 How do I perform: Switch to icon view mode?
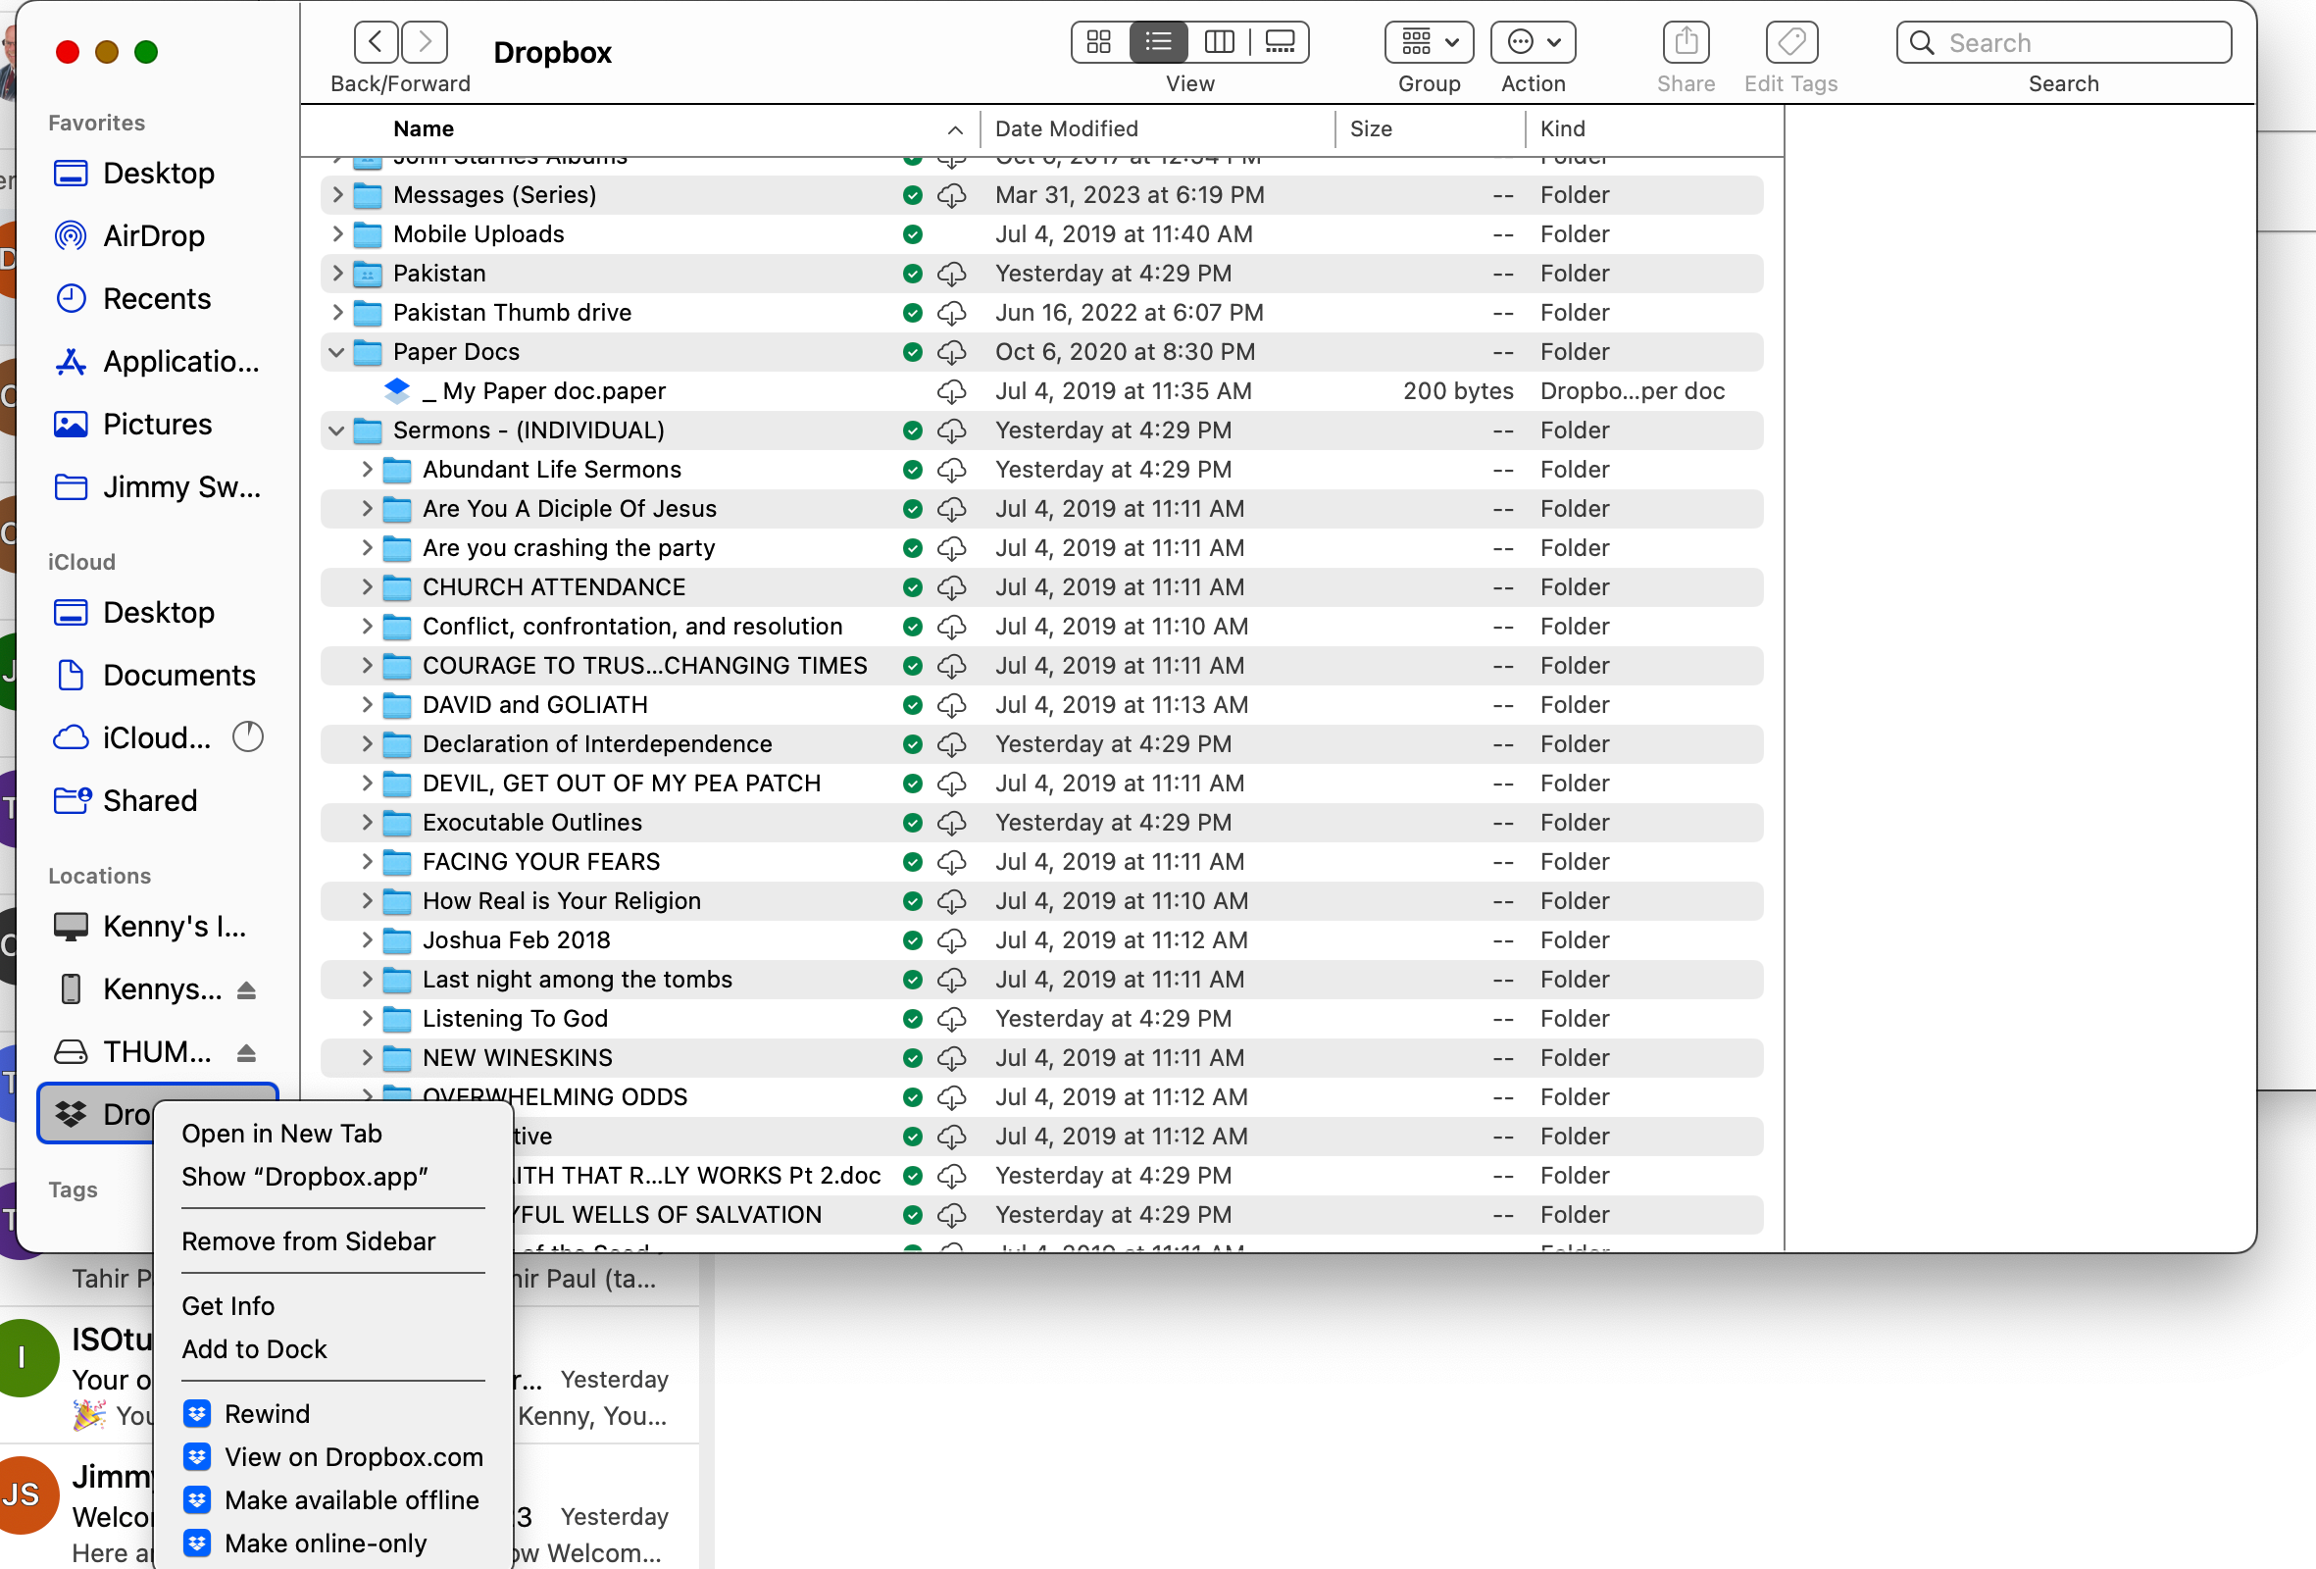pyautogui.click(x=1099, y=42)
